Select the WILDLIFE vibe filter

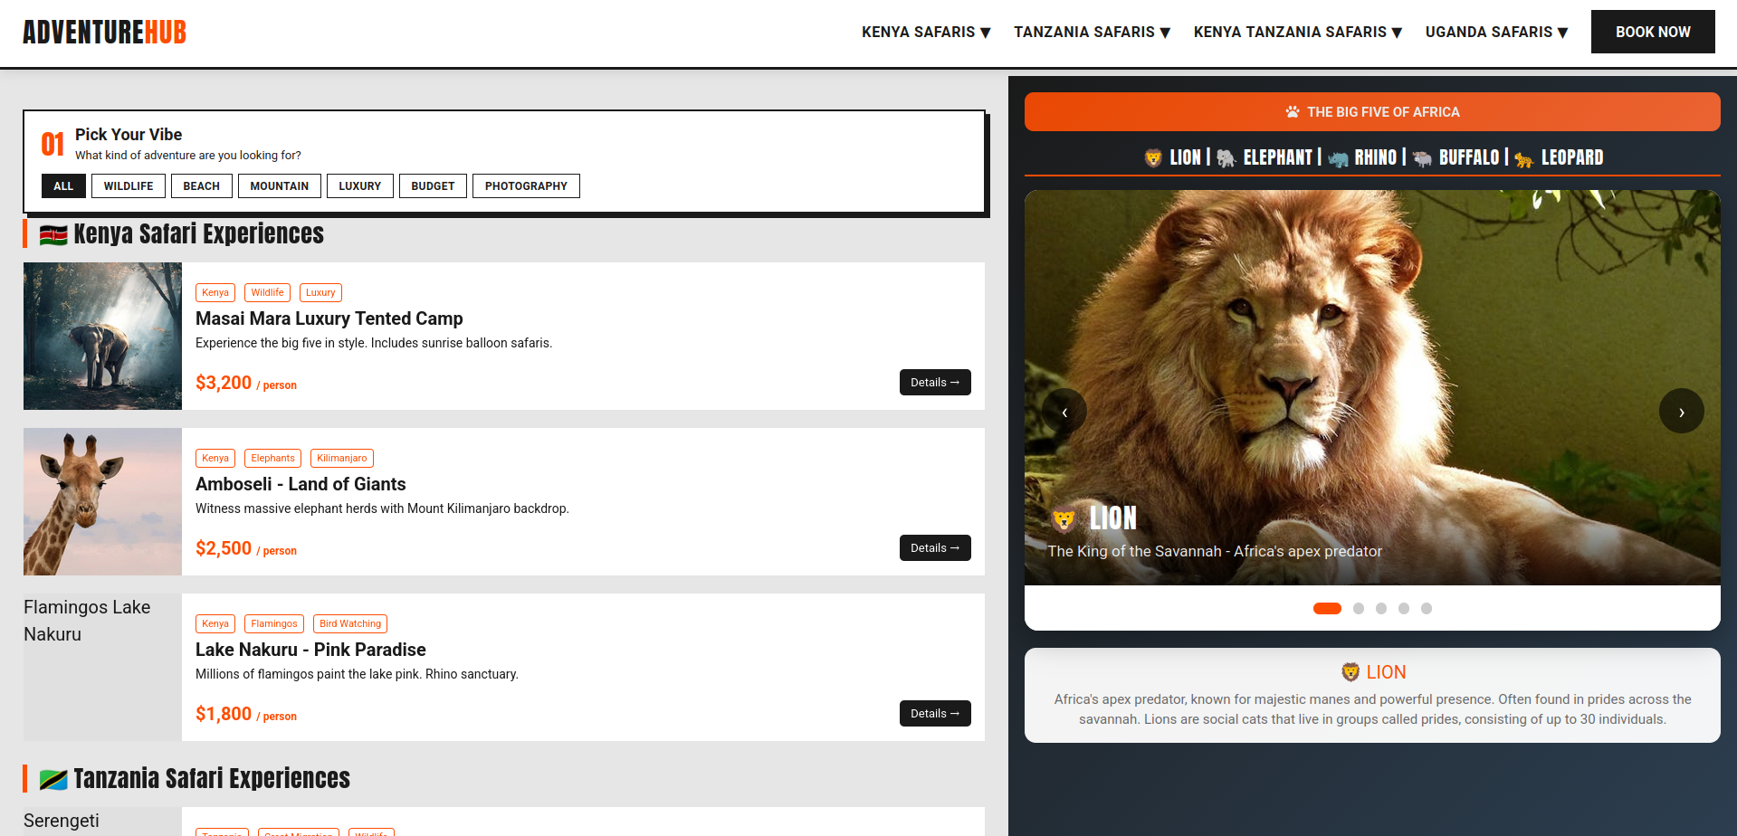point(128,186)
